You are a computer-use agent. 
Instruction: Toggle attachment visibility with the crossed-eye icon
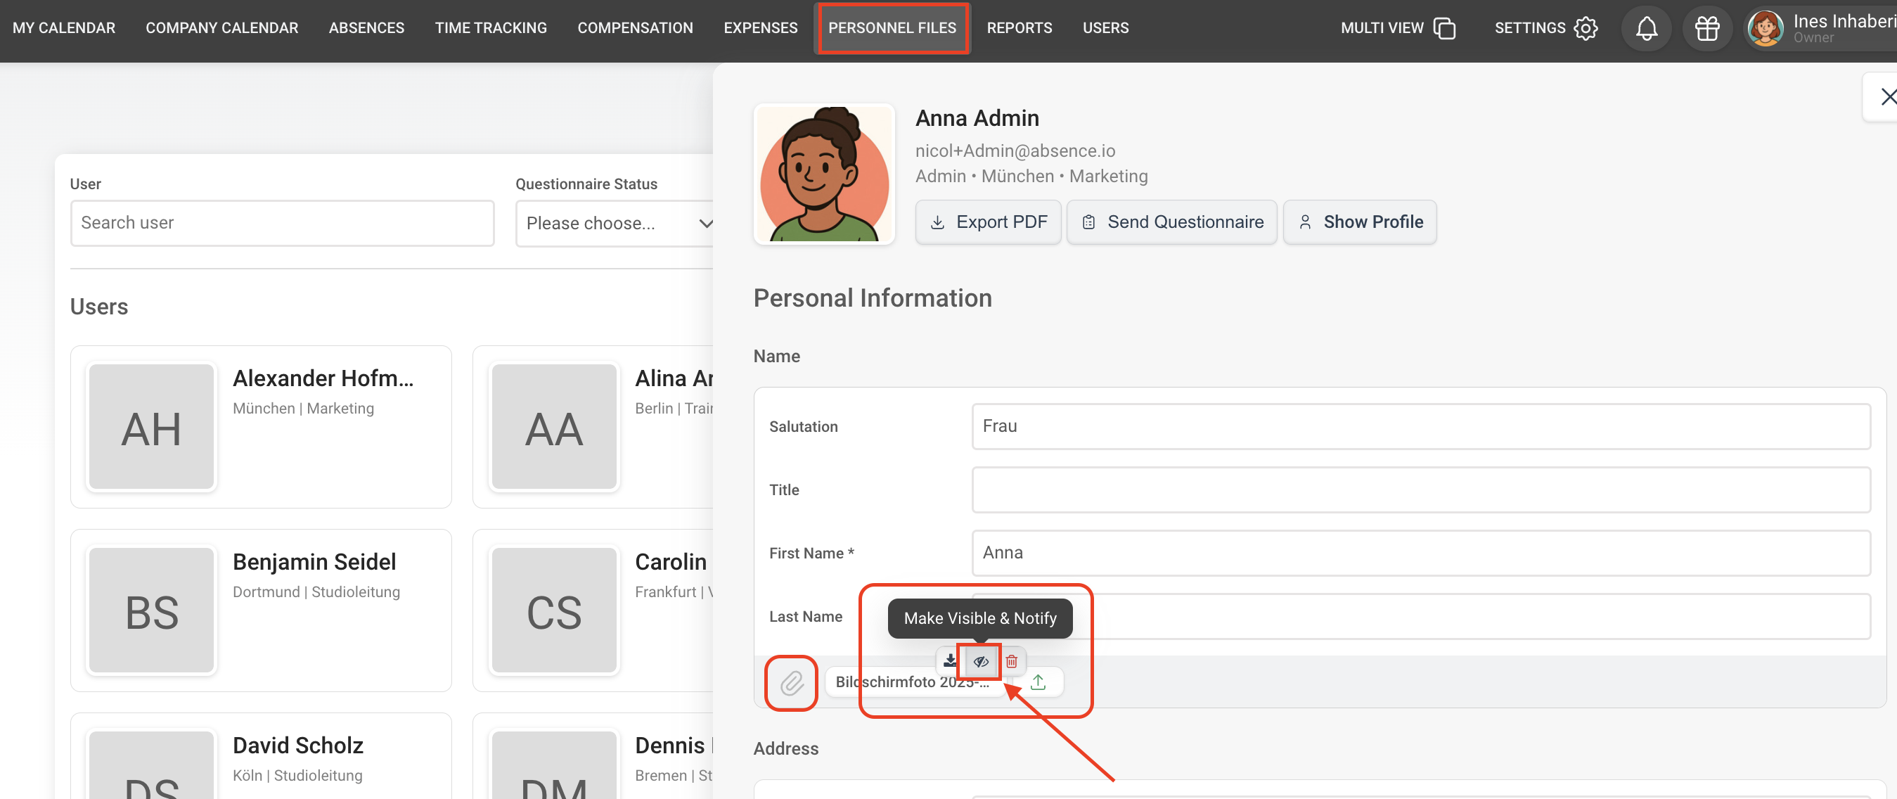(x=980, y=661)
